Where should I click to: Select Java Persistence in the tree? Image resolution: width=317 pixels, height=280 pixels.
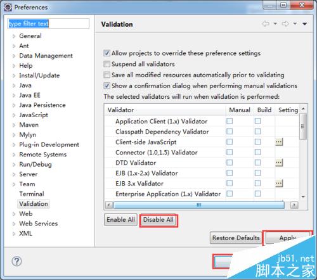coord(42,105)
